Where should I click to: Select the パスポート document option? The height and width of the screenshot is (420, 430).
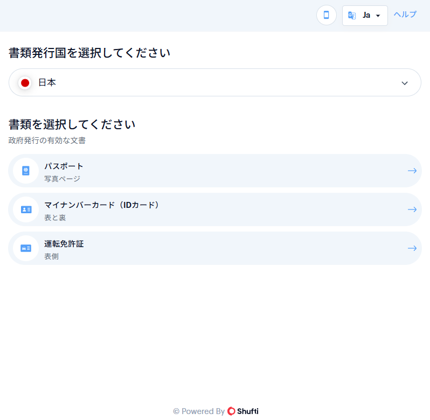pyautogui.click(x=215, y=171)
